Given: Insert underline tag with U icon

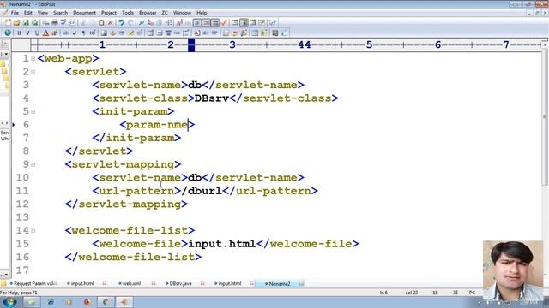Looking at the screenshot, I should (x=37, y=33).
